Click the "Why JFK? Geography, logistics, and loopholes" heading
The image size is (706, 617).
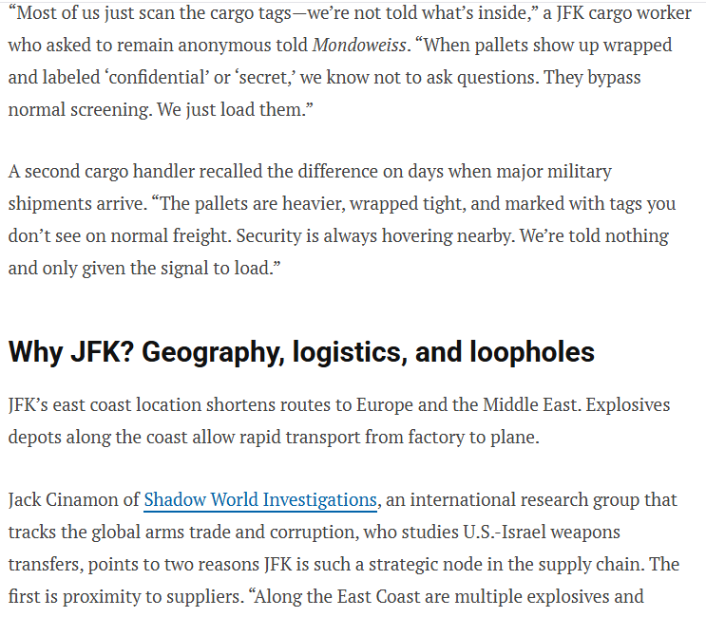click(301, 352)
